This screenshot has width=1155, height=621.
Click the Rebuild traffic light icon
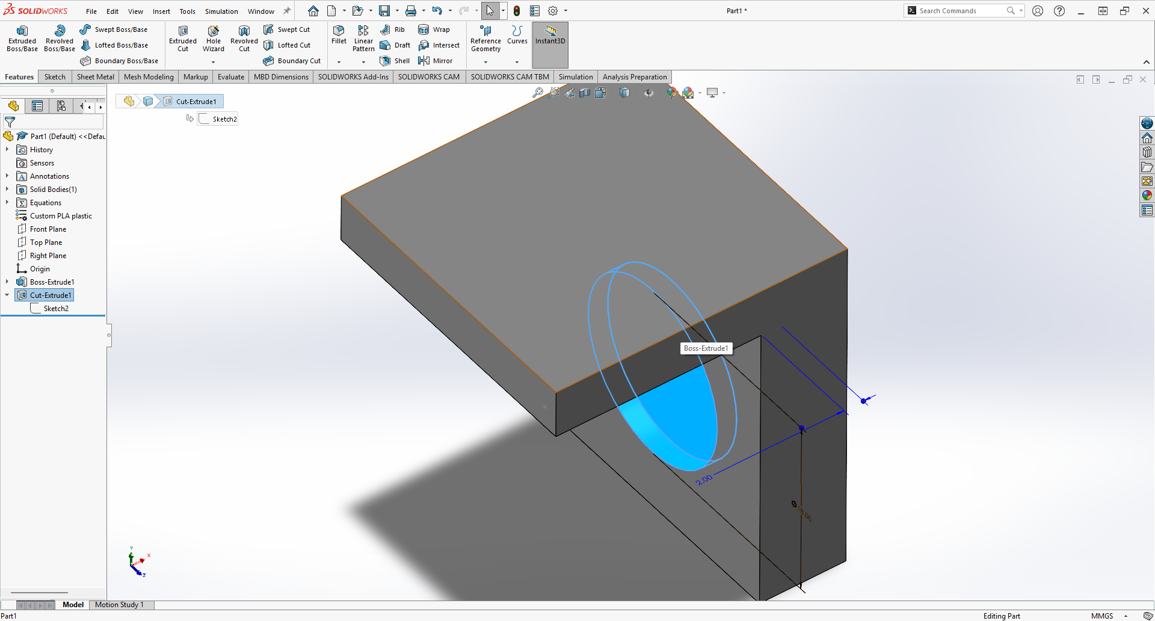pyautogui.click(x=517, y=11)
